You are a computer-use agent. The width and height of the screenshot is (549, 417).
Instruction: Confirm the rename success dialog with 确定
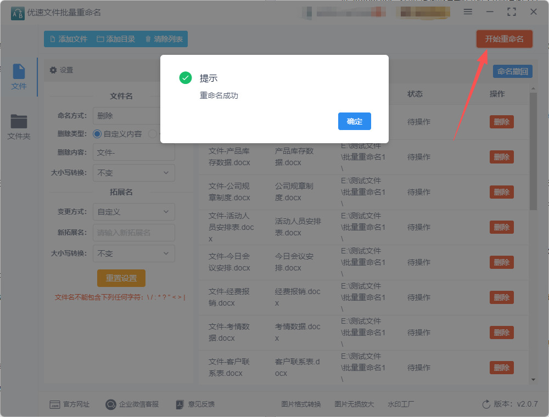tap(354, 121)
